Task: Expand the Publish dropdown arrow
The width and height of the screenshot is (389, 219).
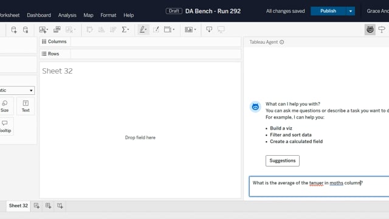Action: (350, 11)
